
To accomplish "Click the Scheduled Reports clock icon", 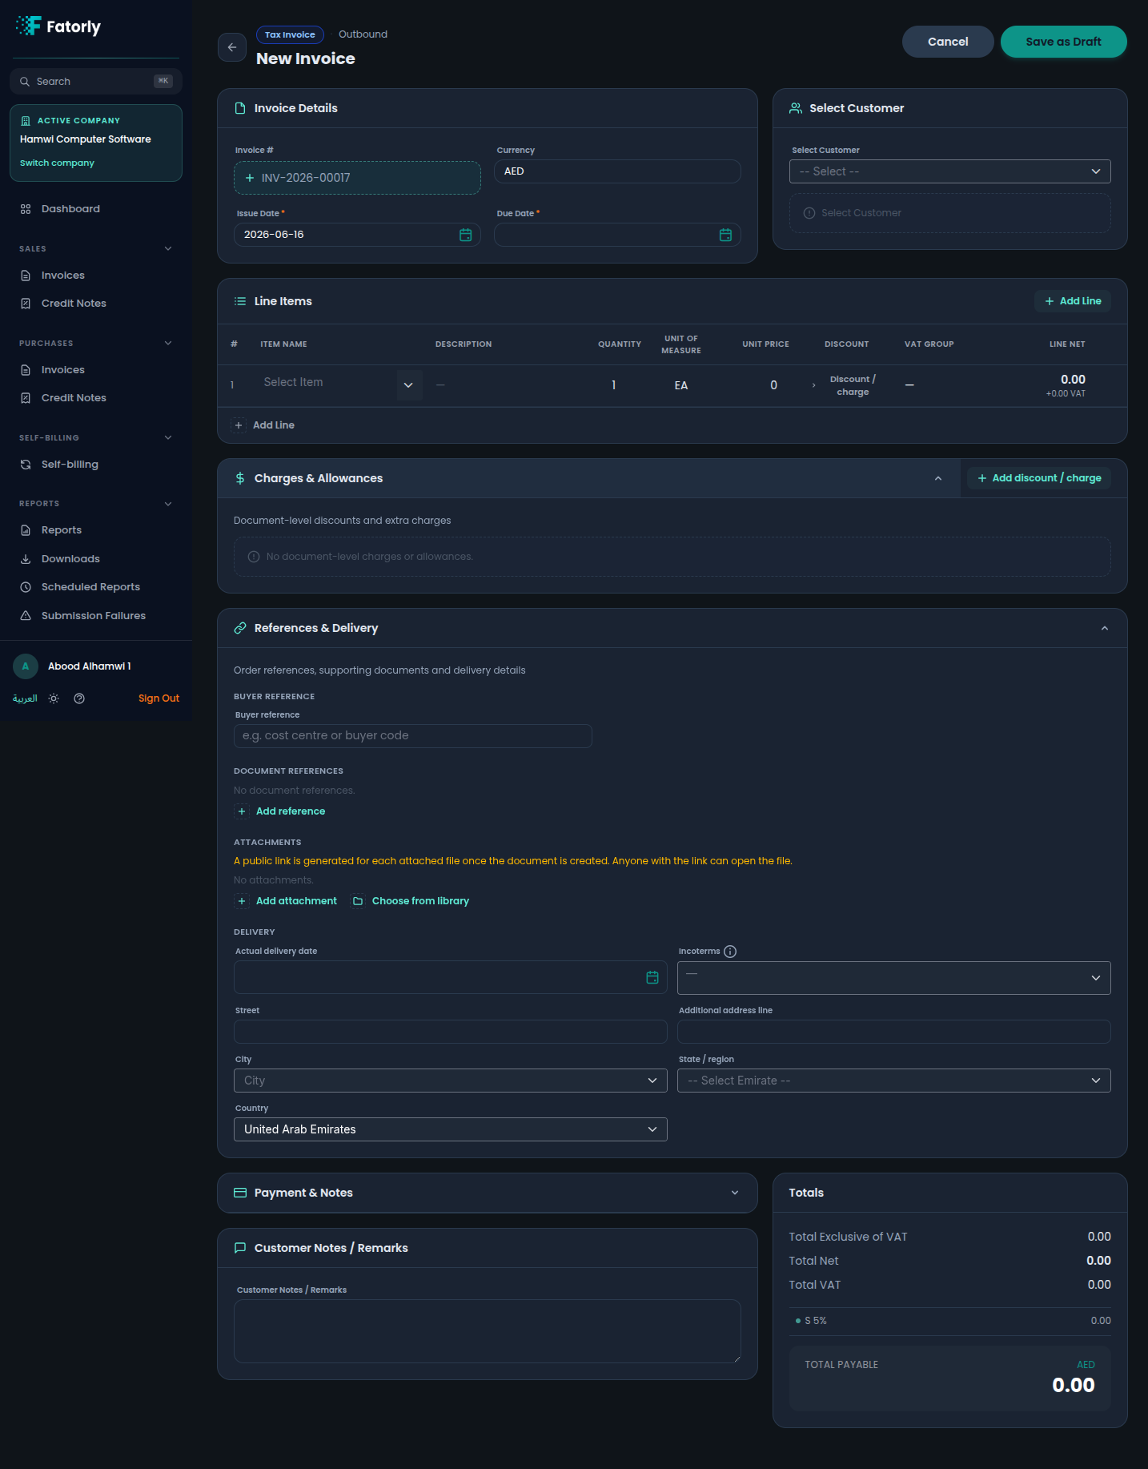I will tap(26, 587).
